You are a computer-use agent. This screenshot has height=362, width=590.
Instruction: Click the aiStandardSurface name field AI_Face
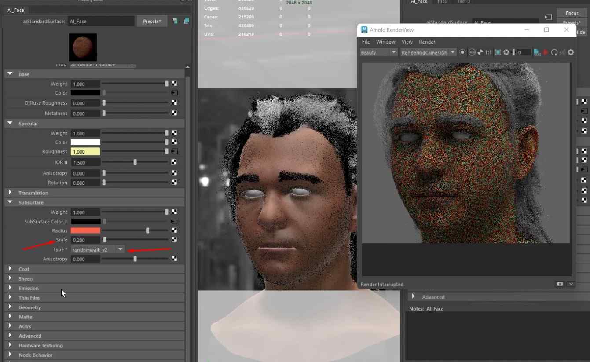point(101,21)
